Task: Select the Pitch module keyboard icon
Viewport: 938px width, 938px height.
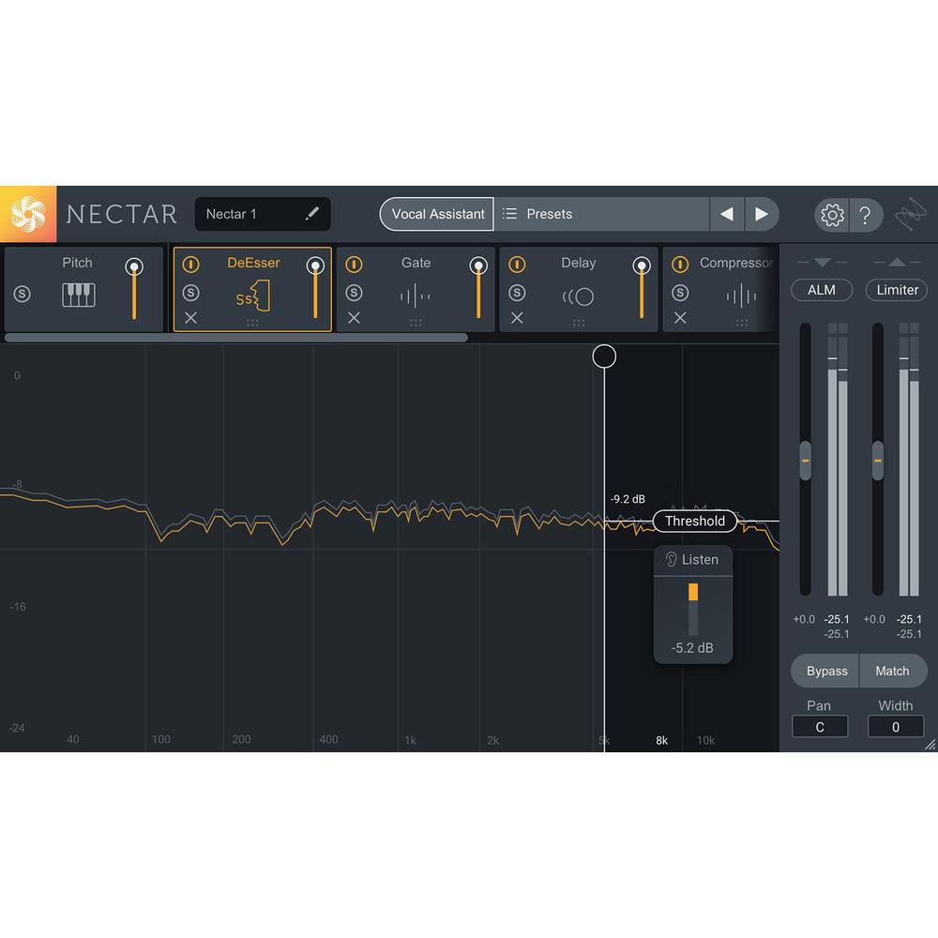Action: (x=77, y=295)
